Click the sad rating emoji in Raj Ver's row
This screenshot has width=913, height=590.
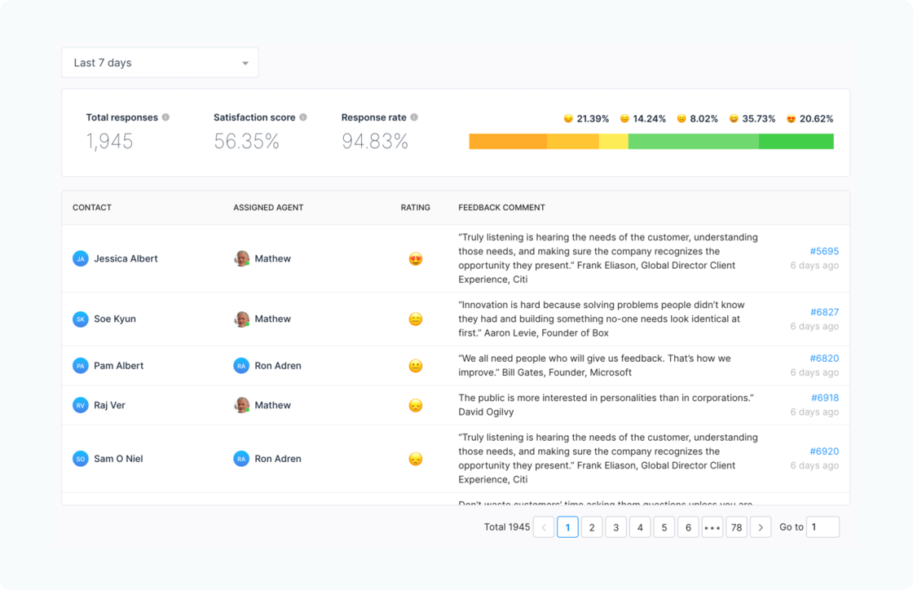pos(415,405)
